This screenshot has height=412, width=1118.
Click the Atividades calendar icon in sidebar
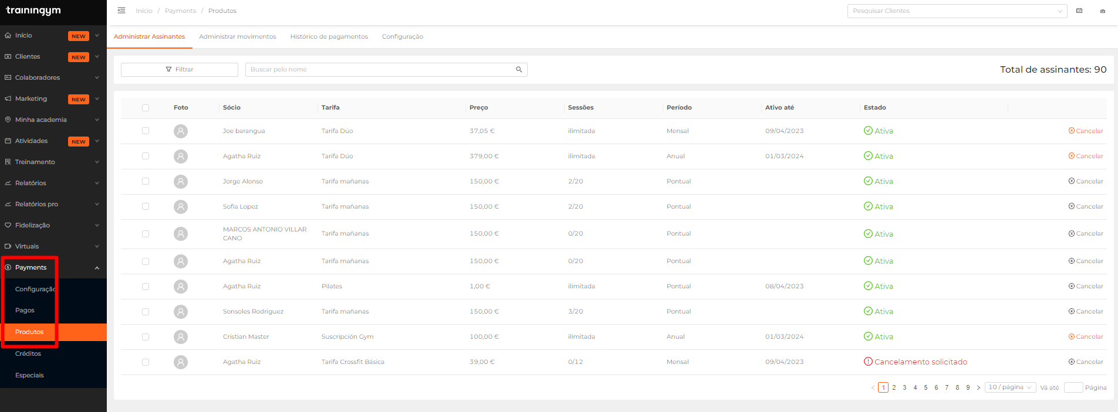tap(8, 141)
